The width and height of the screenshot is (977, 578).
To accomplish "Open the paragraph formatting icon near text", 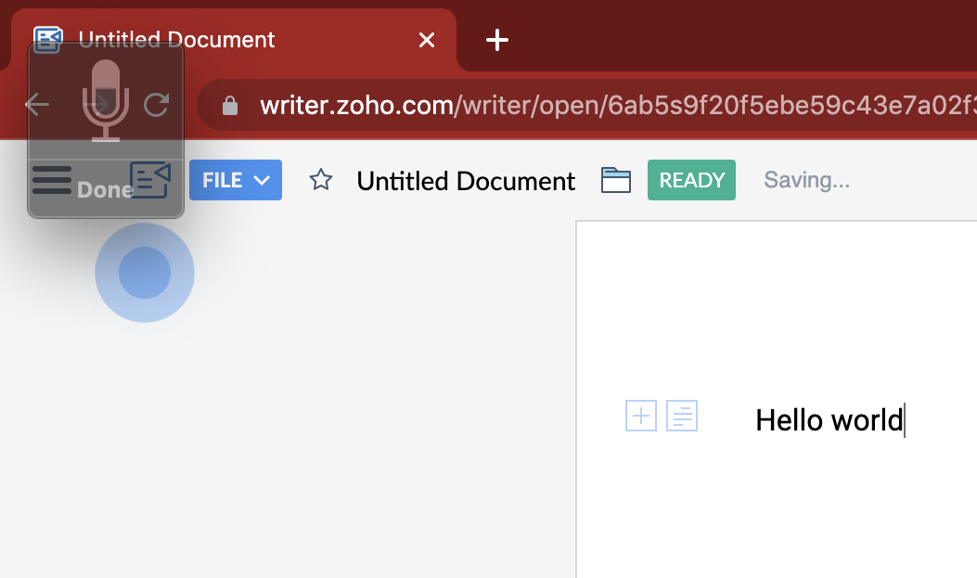I will point(682,417).
